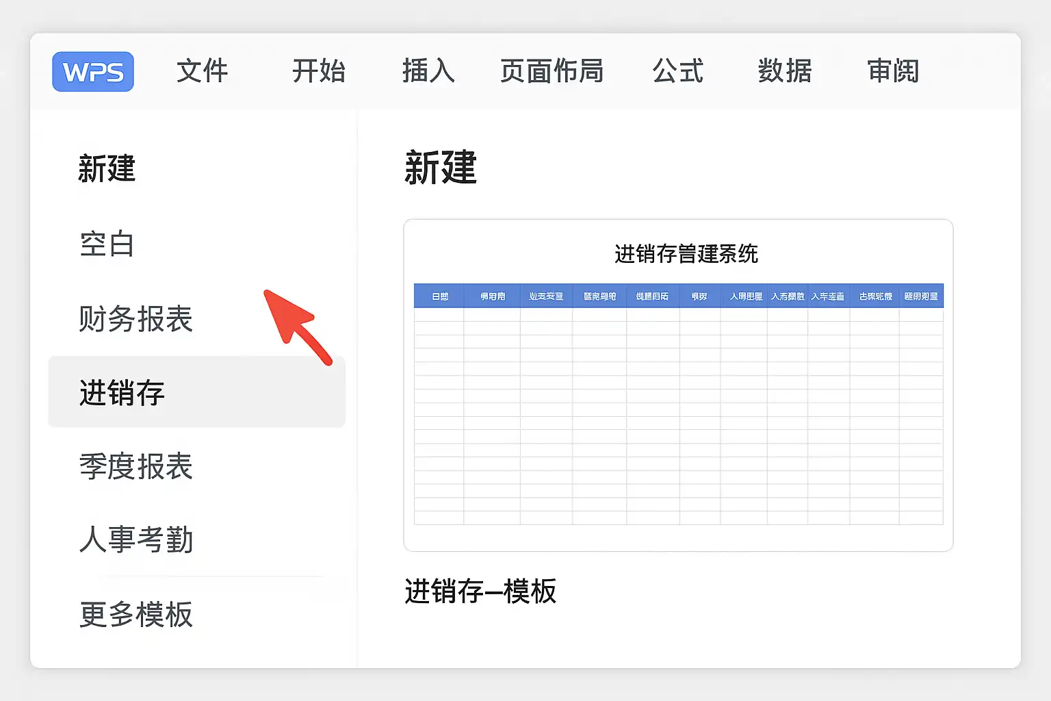Click the preview title above the table
The width and height of the screenshot is (1051, 701).
686,254
